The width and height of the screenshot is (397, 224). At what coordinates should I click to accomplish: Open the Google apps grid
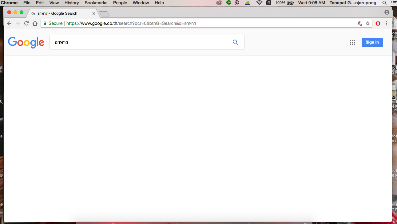[352, 42]
